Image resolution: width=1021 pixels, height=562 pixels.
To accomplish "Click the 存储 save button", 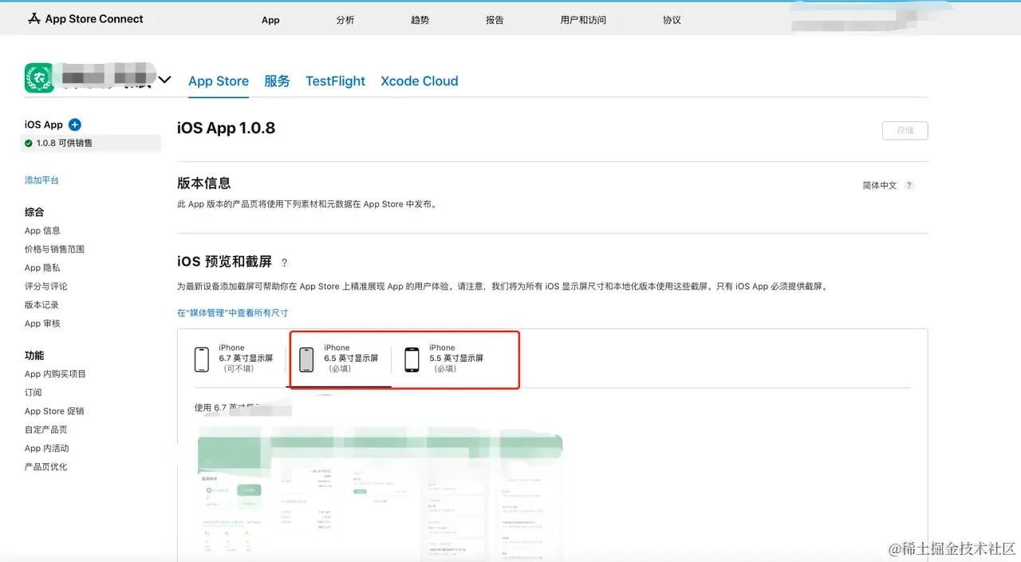I will pos(905,130).
